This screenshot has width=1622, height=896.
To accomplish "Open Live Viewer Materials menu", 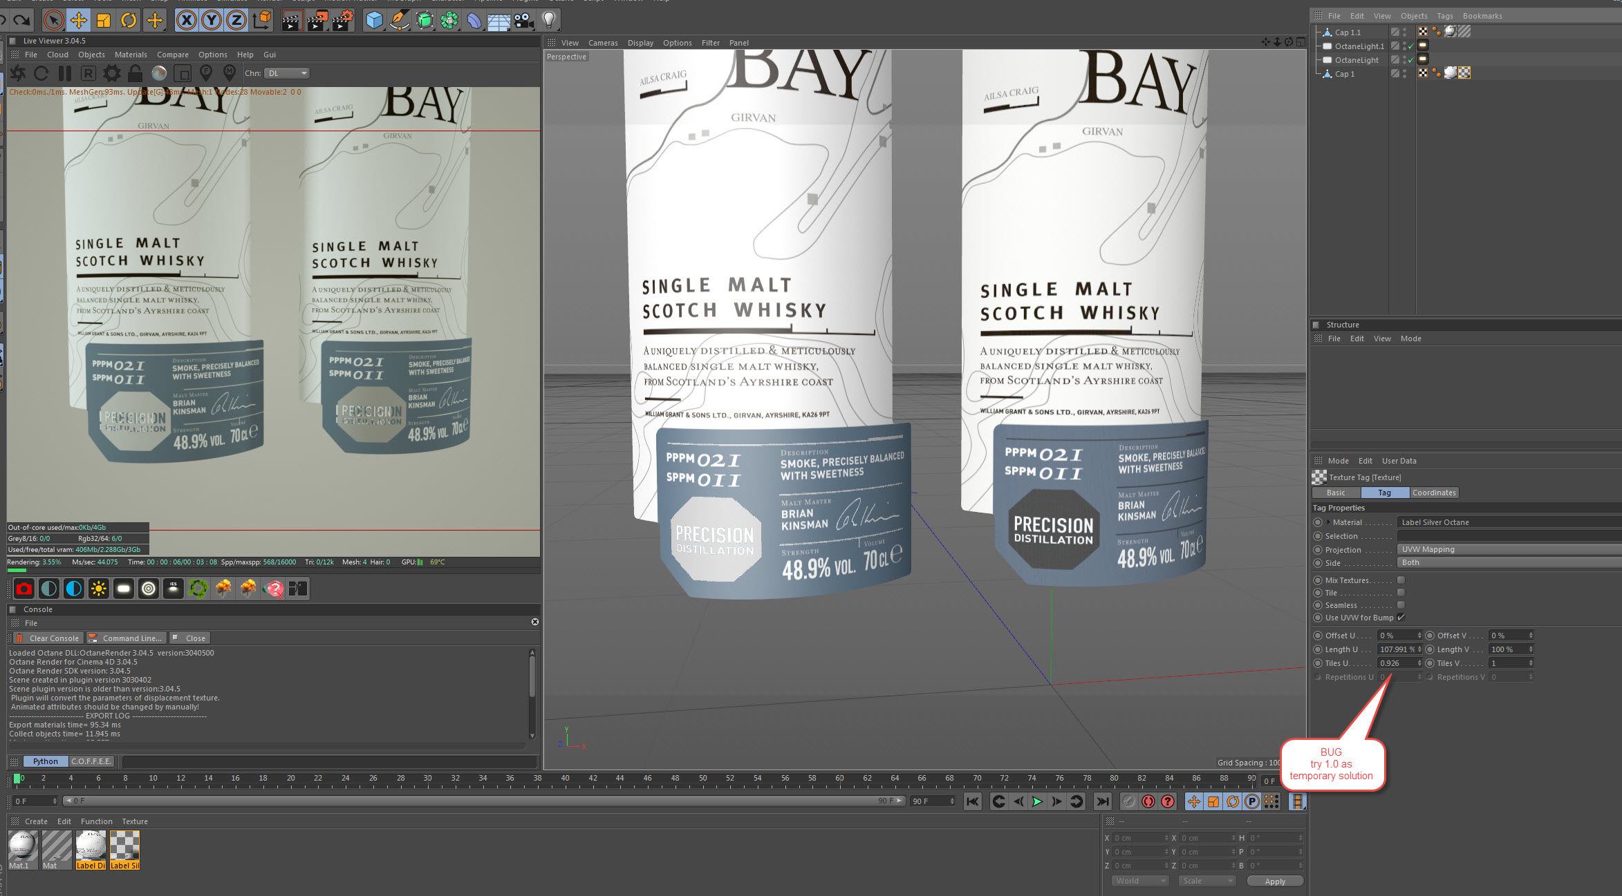I will pyautogui.click(x=131, y=55).
